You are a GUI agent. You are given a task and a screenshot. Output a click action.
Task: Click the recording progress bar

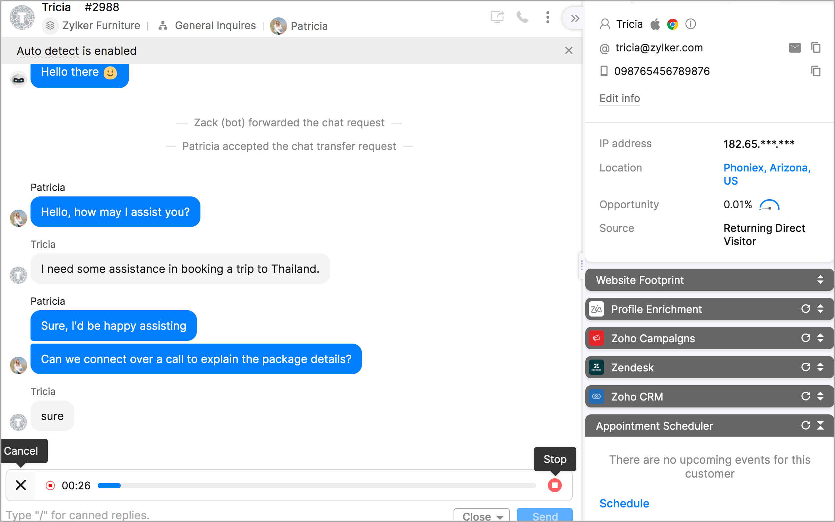click(x=316, y=486)
